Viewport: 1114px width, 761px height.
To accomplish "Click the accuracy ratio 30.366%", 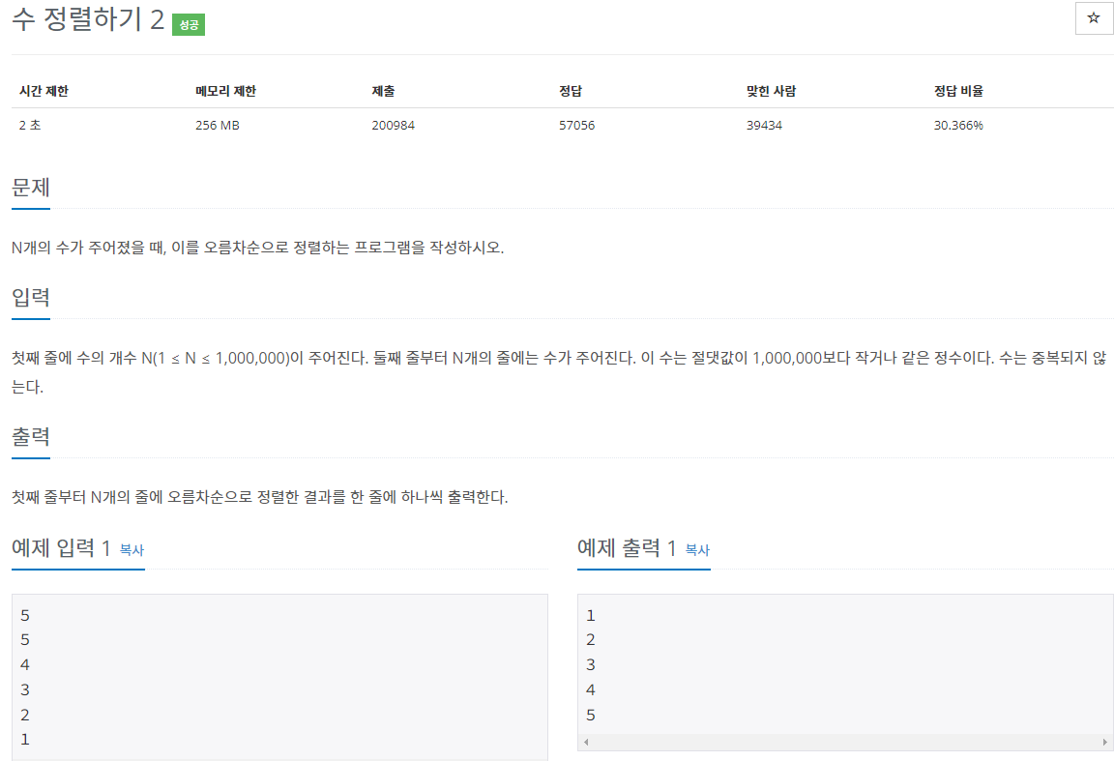I will click(x=958, y=125).
